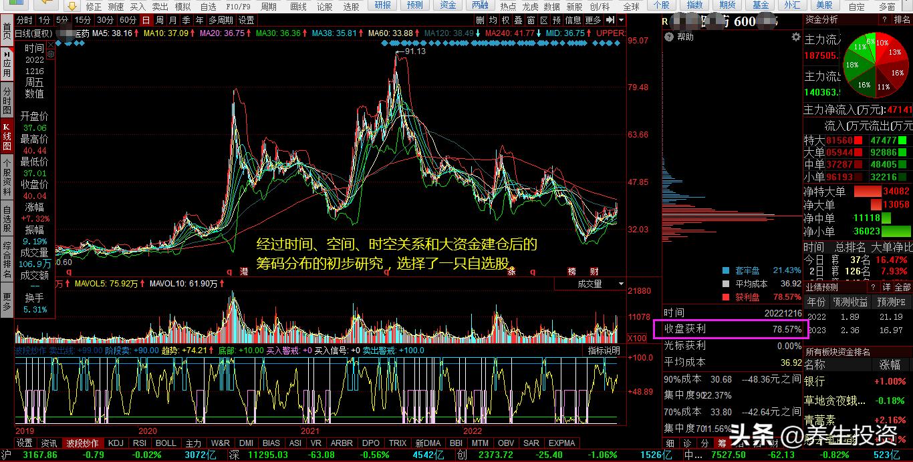The image size is (913, 462).
Task: Click the 获利盘 red legend swatch
Action: coord(726,297)
